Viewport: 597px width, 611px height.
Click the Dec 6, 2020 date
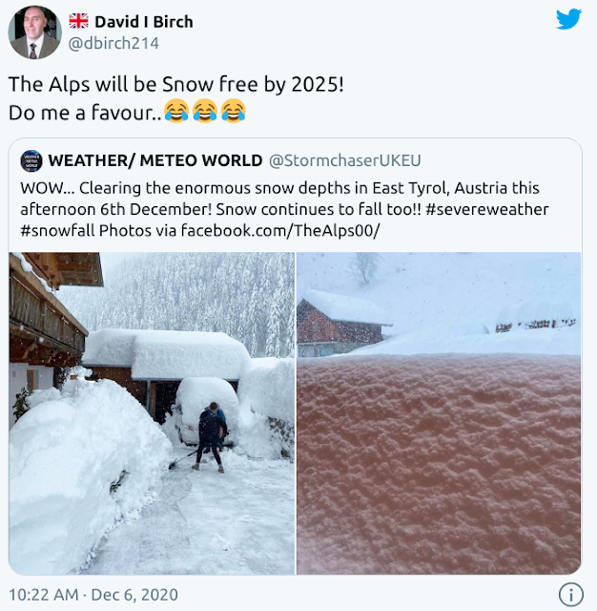pos(134,595)
